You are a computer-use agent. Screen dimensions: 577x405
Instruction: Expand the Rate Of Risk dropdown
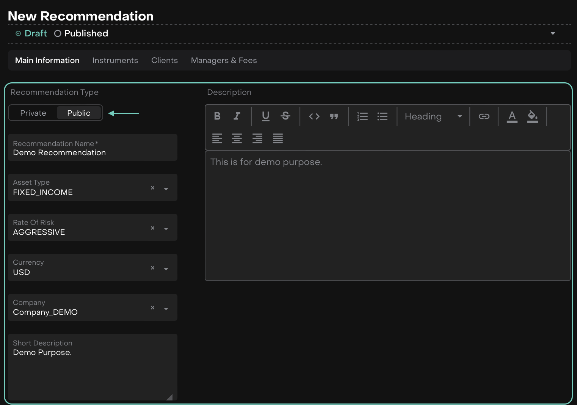point(166,229)
